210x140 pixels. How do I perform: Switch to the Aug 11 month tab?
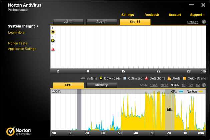pyautogui.click(x=102, y=22)
